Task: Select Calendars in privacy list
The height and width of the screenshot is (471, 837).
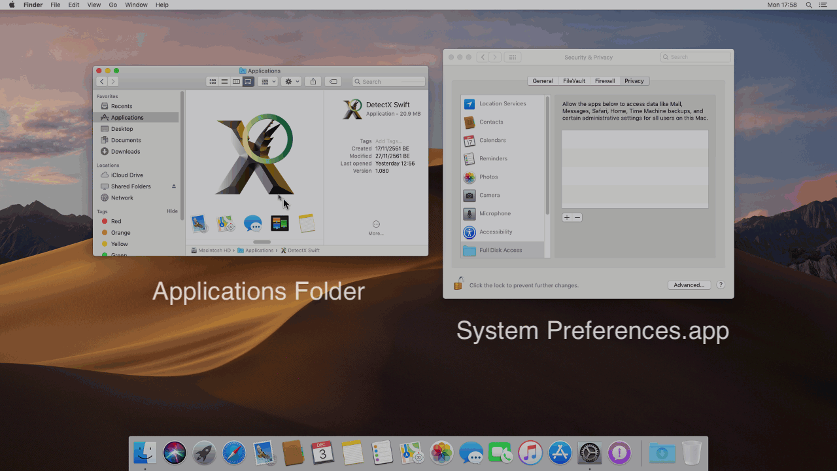Action: click(503, 141)
